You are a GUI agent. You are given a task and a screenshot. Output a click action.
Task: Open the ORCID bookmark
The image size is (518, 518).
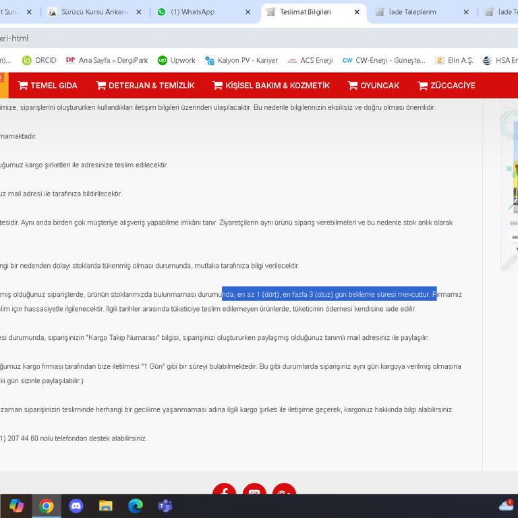[x=39, y=61]
